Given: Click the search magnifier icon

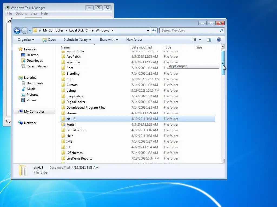Looking at the screenshot, I should pyautogui.click(x=221, y=30).
